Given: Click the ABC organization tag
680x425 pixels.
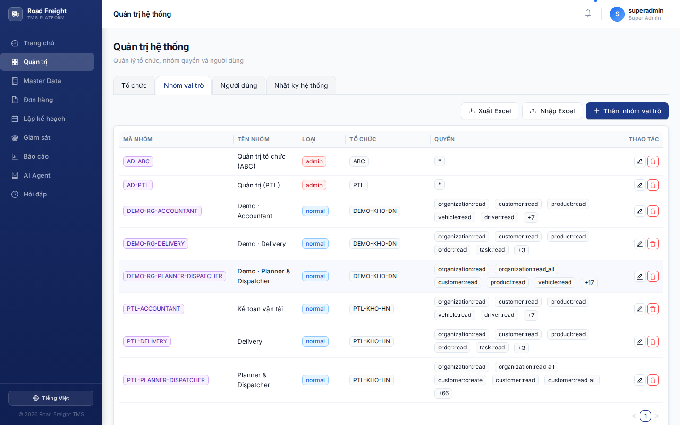Looking at the screenshot, I should pos(359,161).
